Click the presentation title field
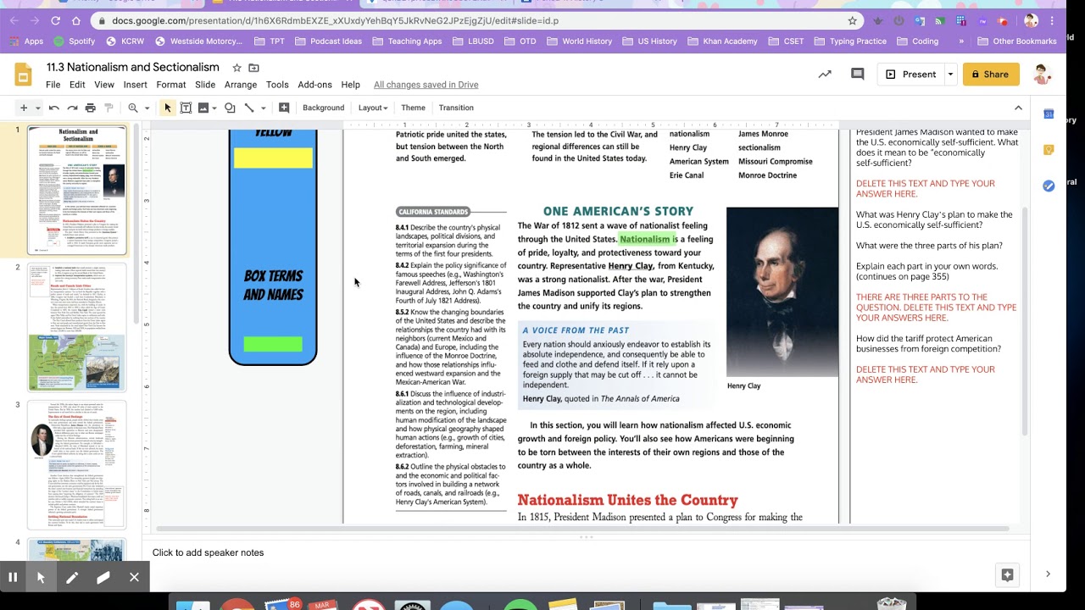 pos(133,67)
